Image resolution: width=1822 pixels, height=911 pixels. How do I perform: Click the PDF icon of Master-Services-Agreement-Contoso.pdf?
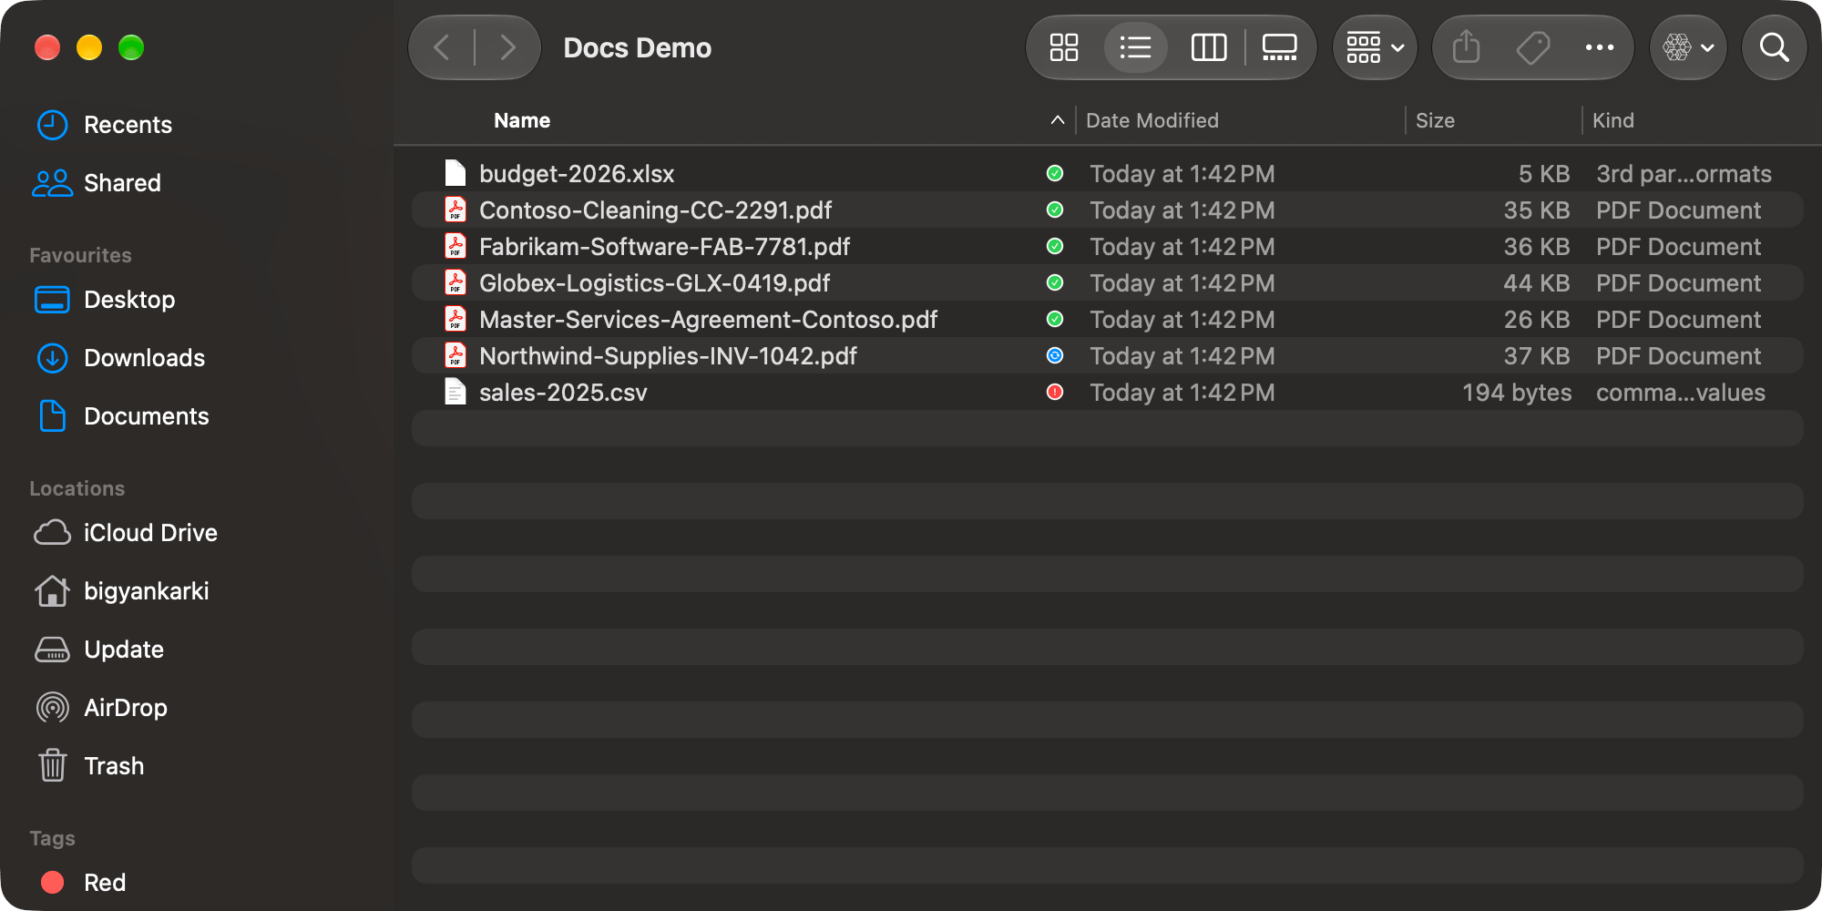click(455, 319)
